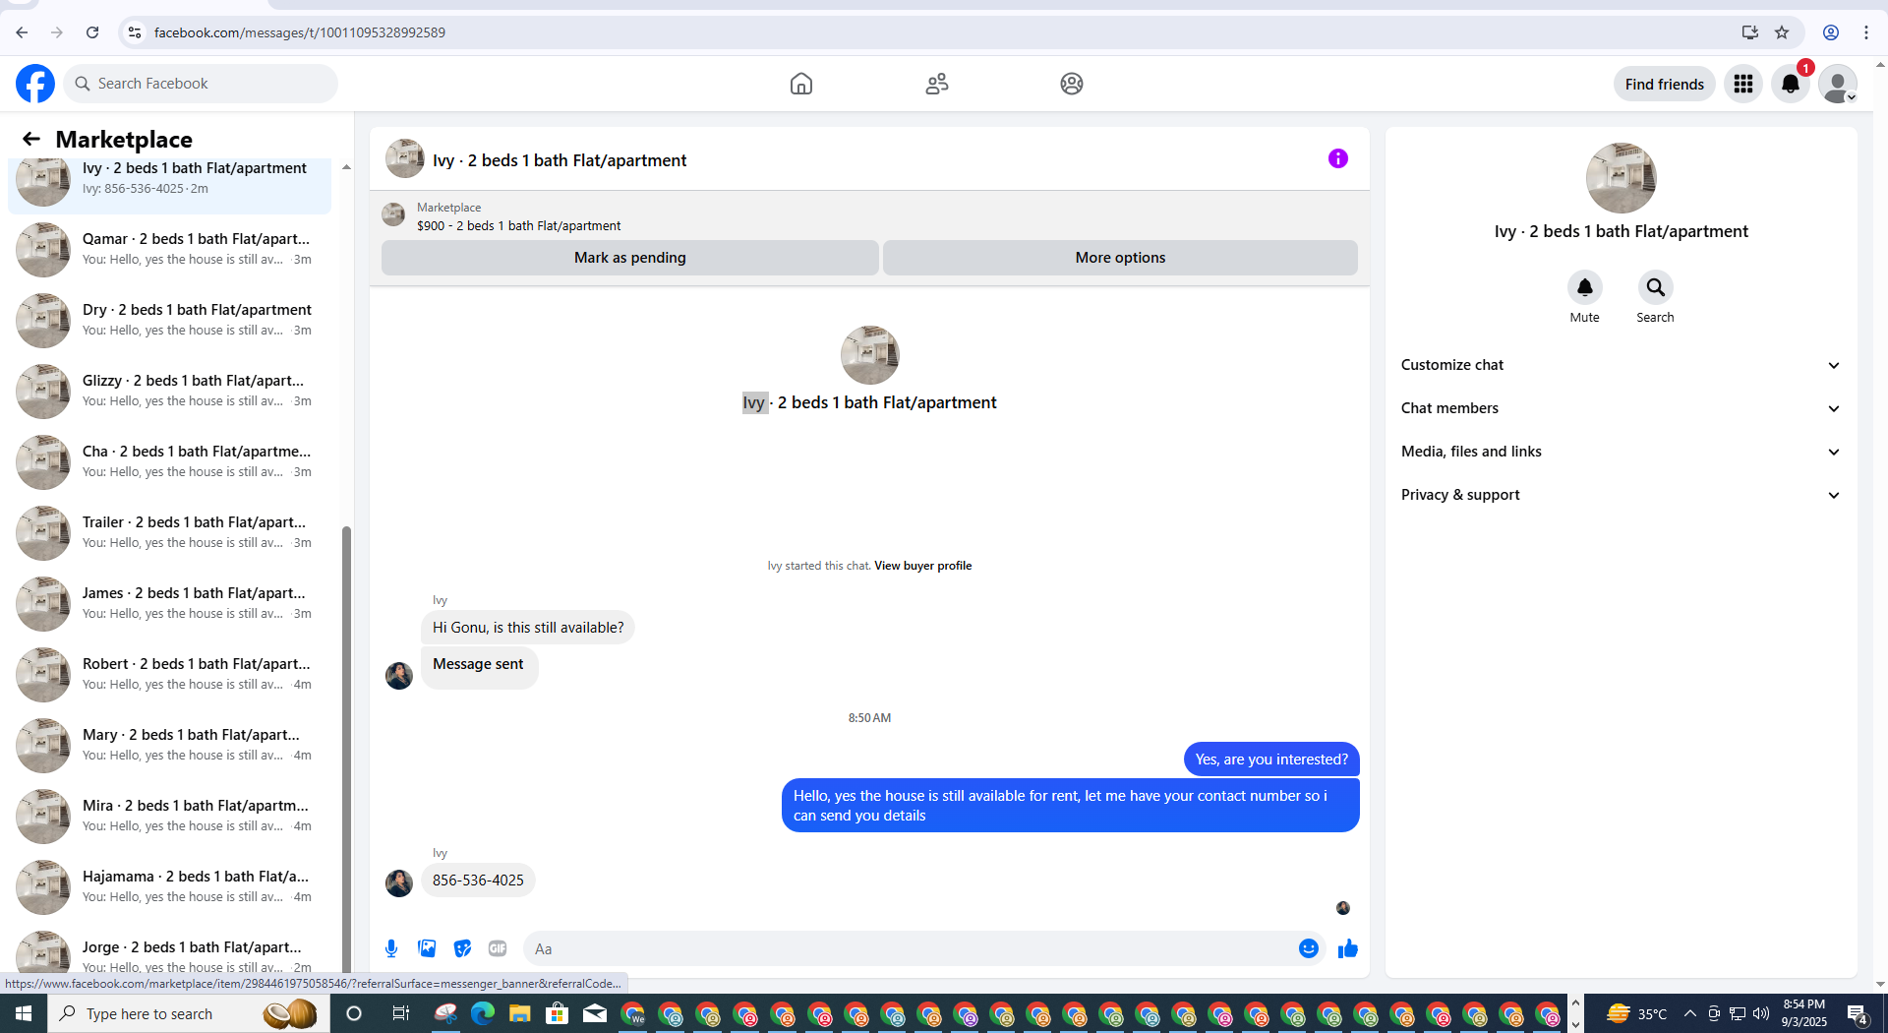The image size is (1888, 1033).
Task: Mute this conversation with the bell icon
Action: [x=1585, y=287]
